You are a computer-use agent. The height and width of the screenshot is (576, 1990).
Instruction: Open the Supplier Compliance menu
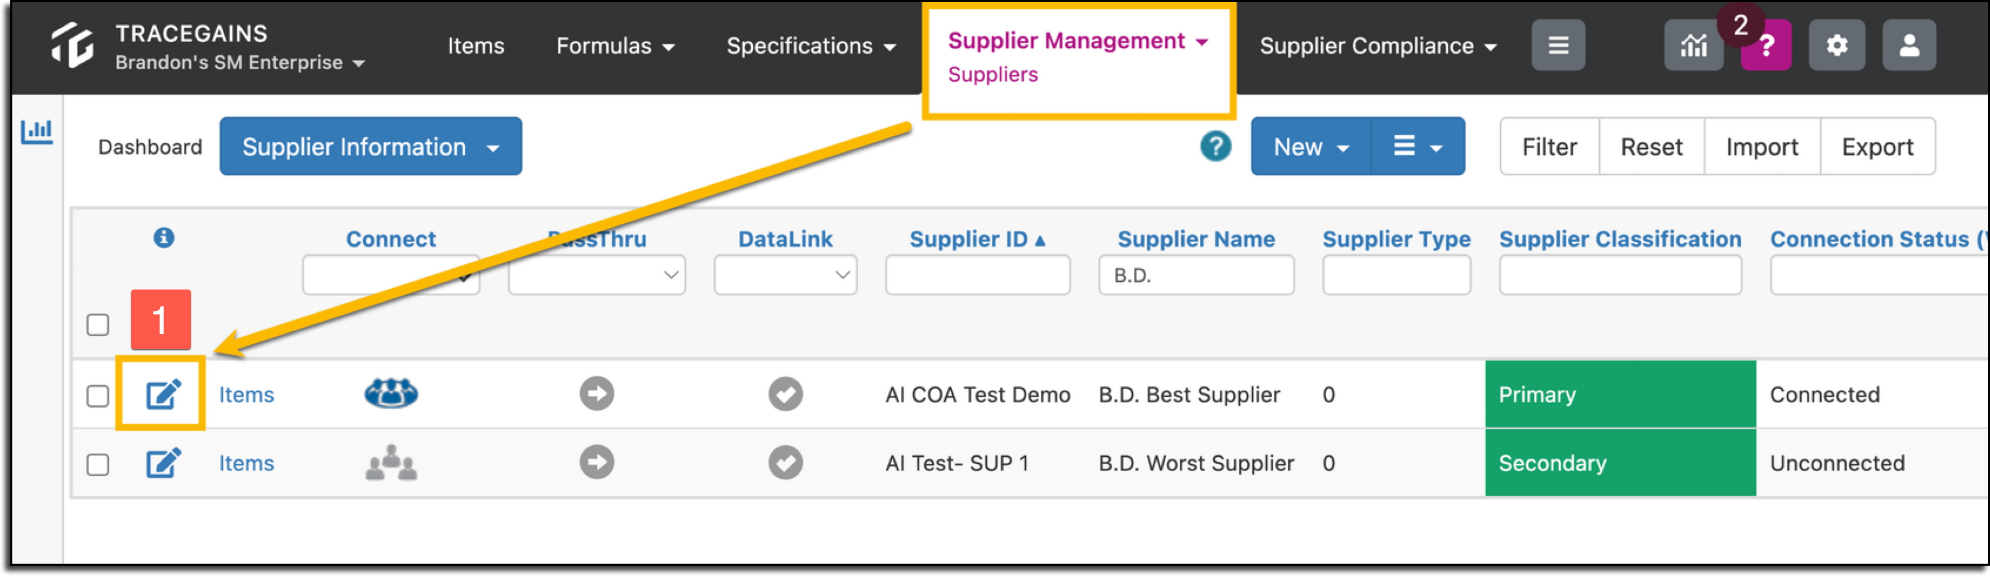coord(1378,46)
